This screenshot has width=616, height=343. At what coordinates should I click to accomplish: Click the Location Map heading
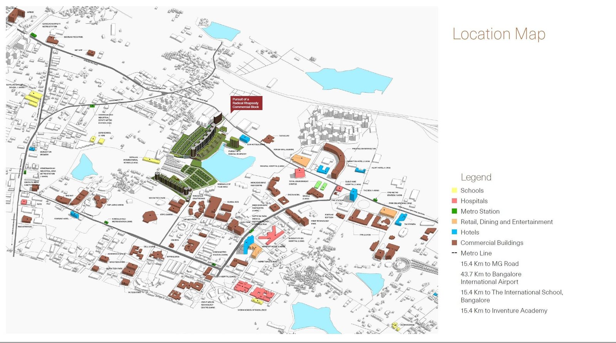coord(499,34)
